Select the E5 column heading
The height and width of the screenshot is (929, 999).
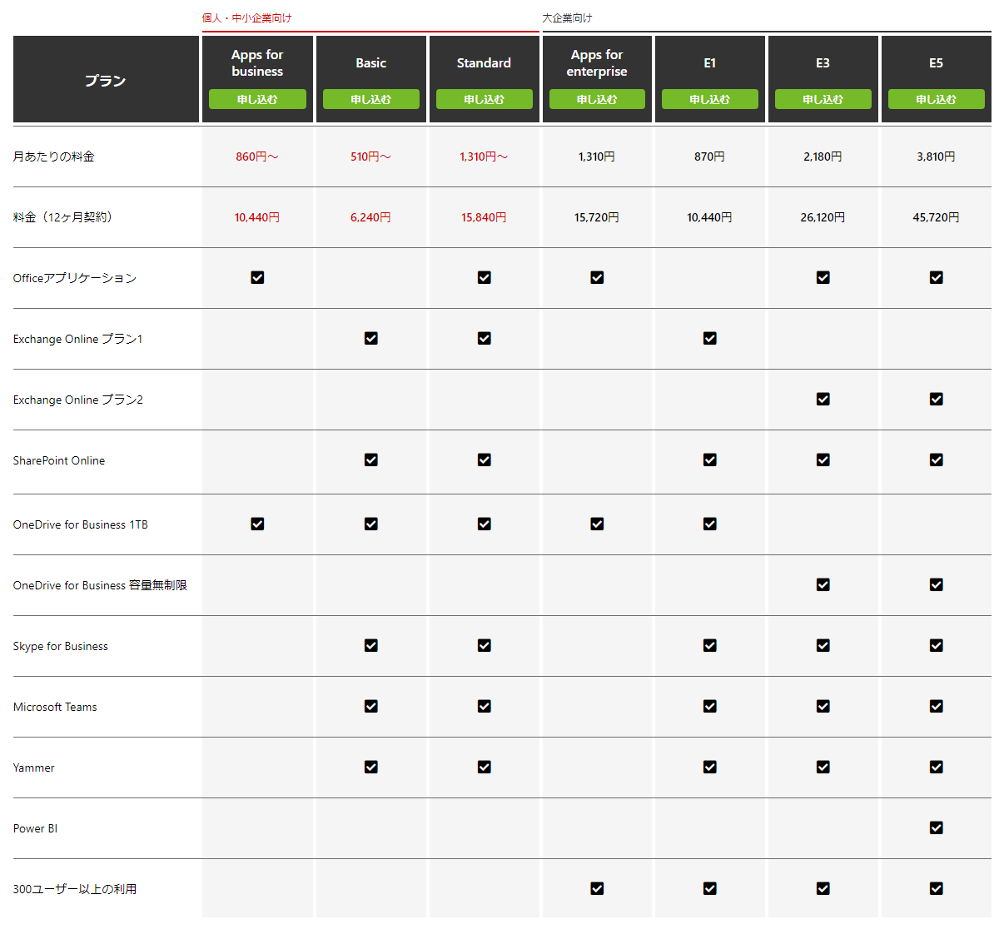click(x=937, y=63)
